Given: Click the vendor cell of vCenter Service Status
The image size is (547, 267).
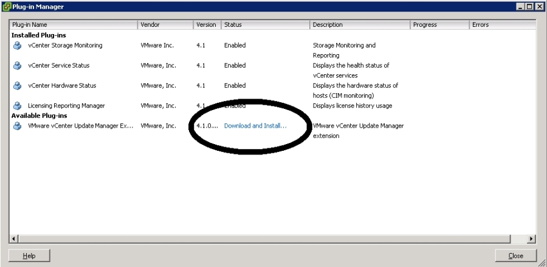Looking at the screenshot, I should click(x=158, y=65).
